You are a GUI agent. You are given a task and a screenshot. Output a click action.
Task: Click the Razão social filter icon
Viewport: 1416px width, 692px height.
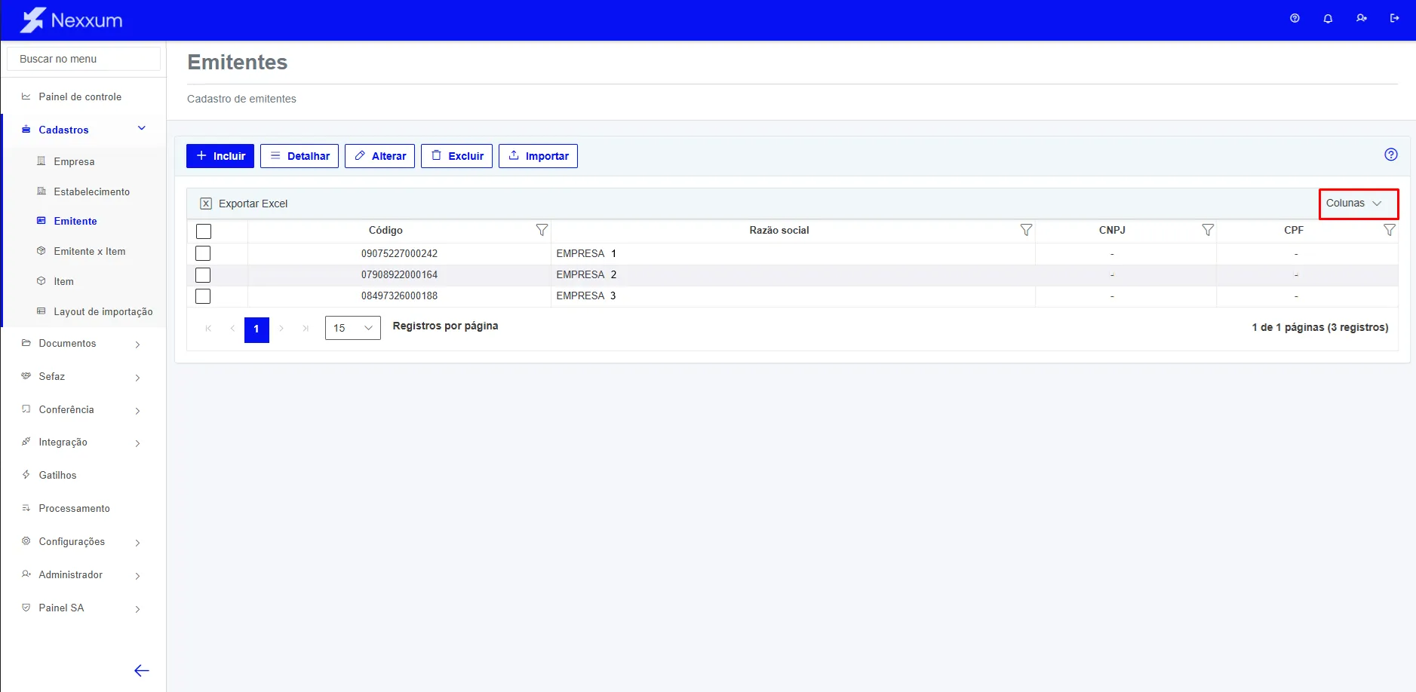coord(1026,230)
